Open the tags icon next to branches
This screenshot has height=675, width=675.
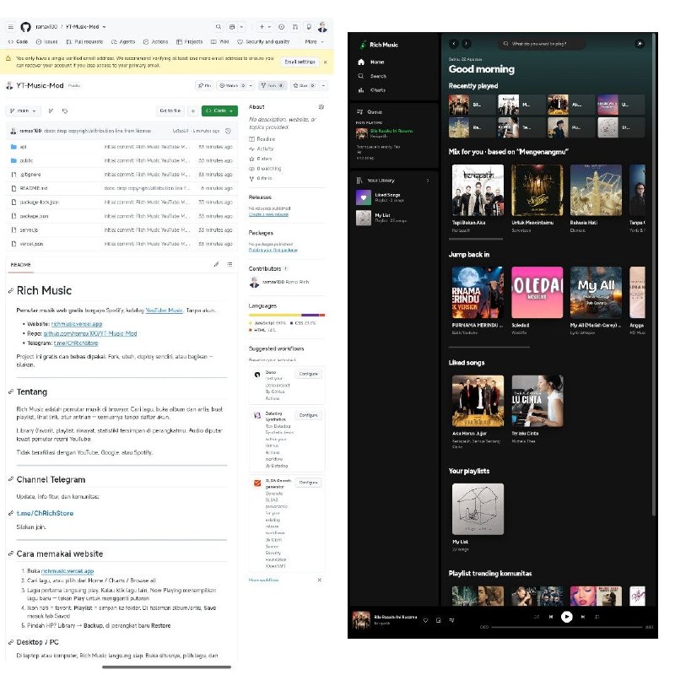pos(65,111)
